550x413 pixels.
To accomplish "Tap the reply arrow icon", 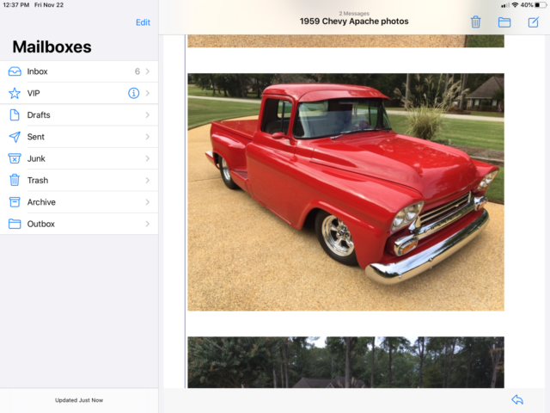I will coord(516,400).
